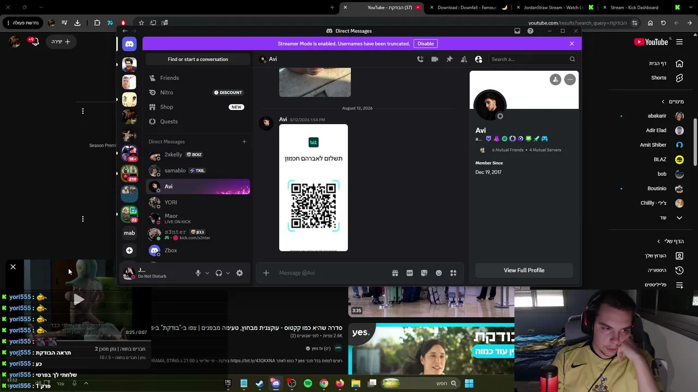Open pinned messages in Avi chat
The image size is (698, 392).
pyautogui.click(x=449, y=59)
